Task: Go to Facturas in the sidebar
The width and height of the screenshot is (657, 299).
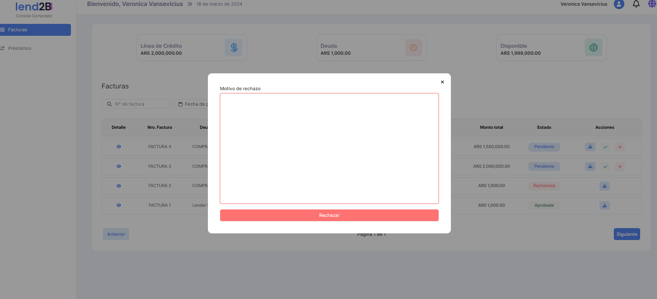Action: 35,30
